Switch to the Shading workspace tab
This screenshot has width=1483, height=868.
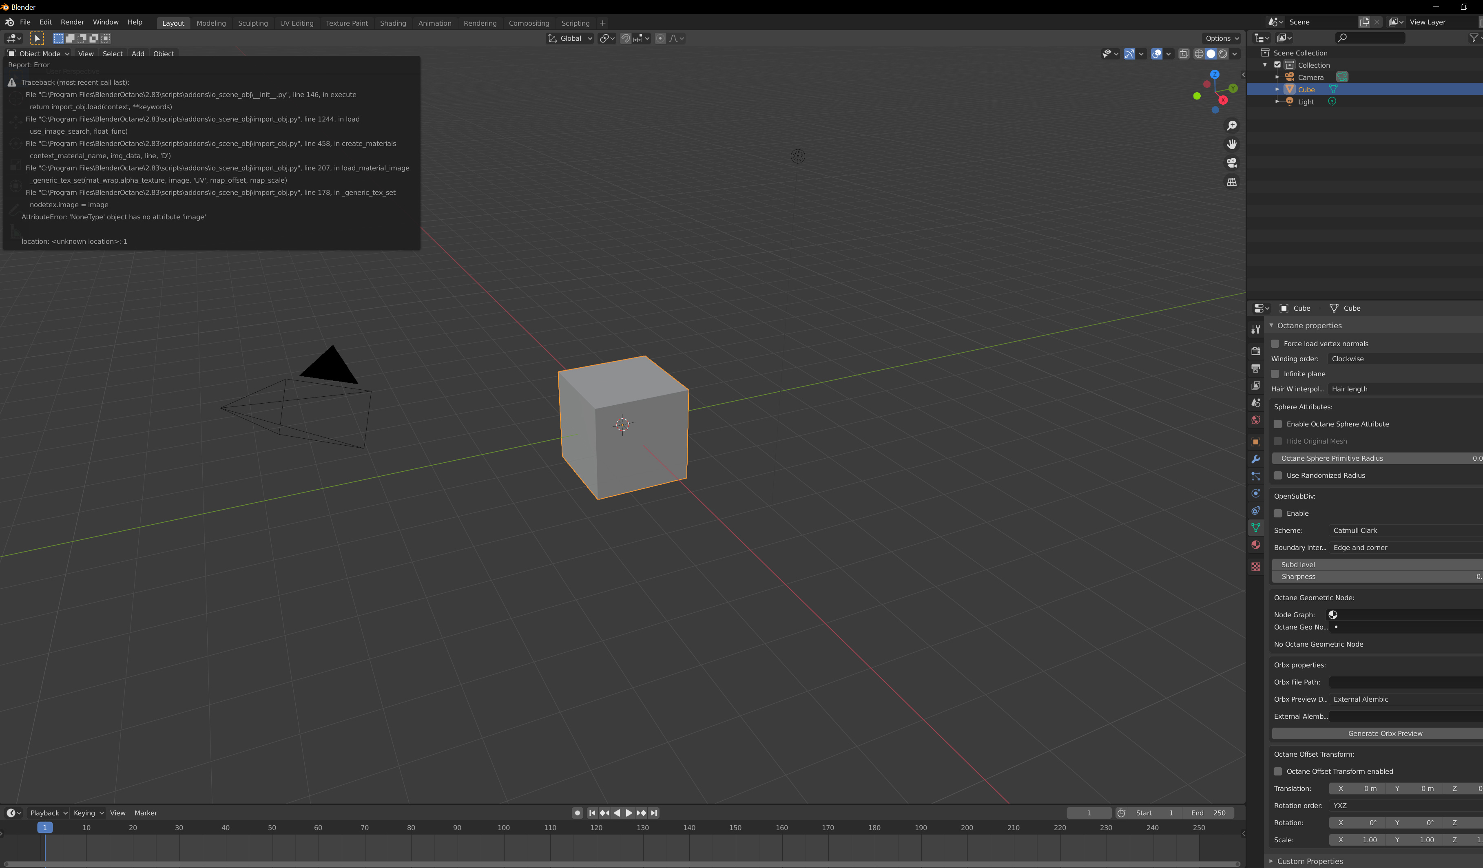(392, 23)
